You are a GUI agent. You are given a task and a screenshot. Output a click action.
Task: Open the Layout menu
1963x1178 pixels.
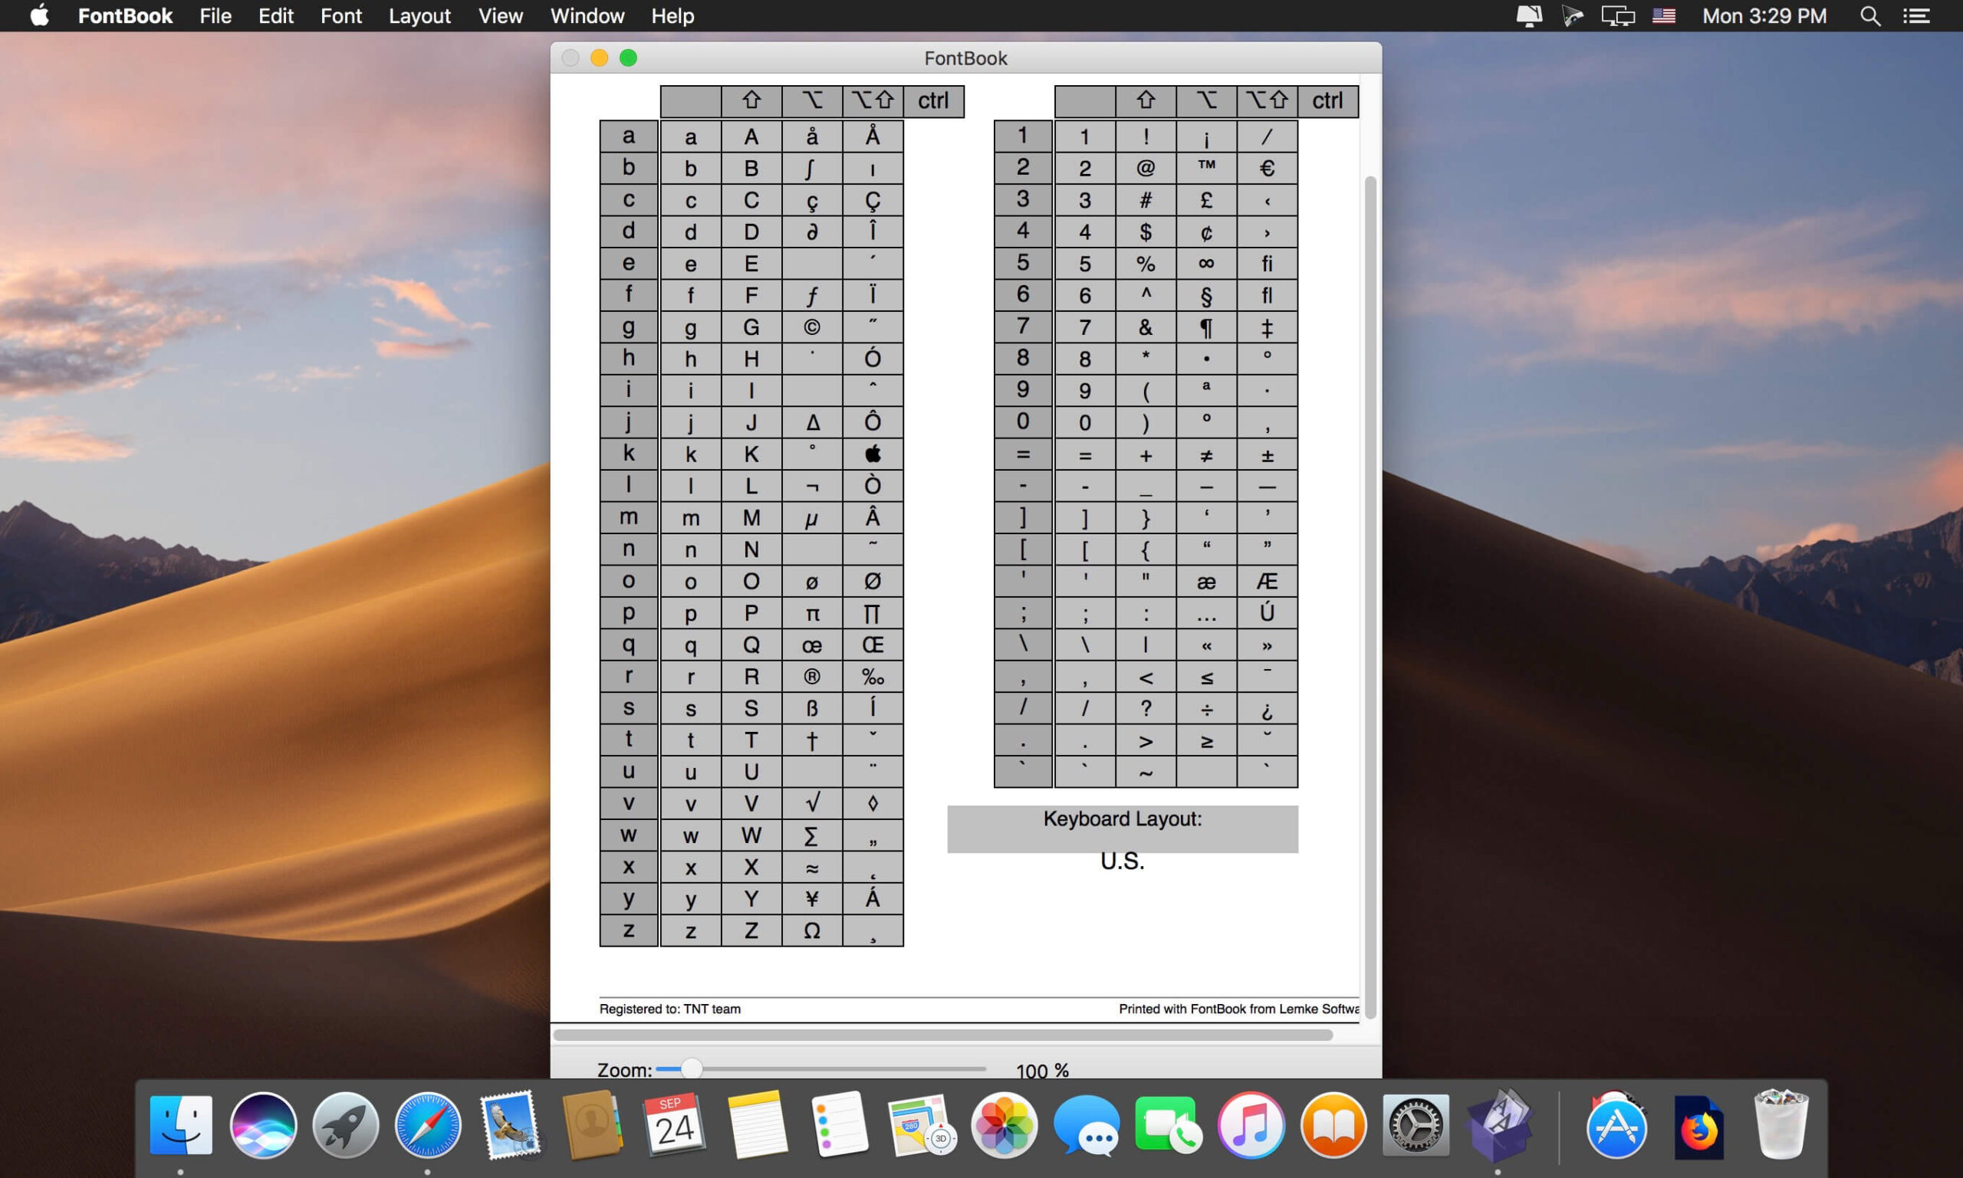pyautogui.click(x=419, y=16)
